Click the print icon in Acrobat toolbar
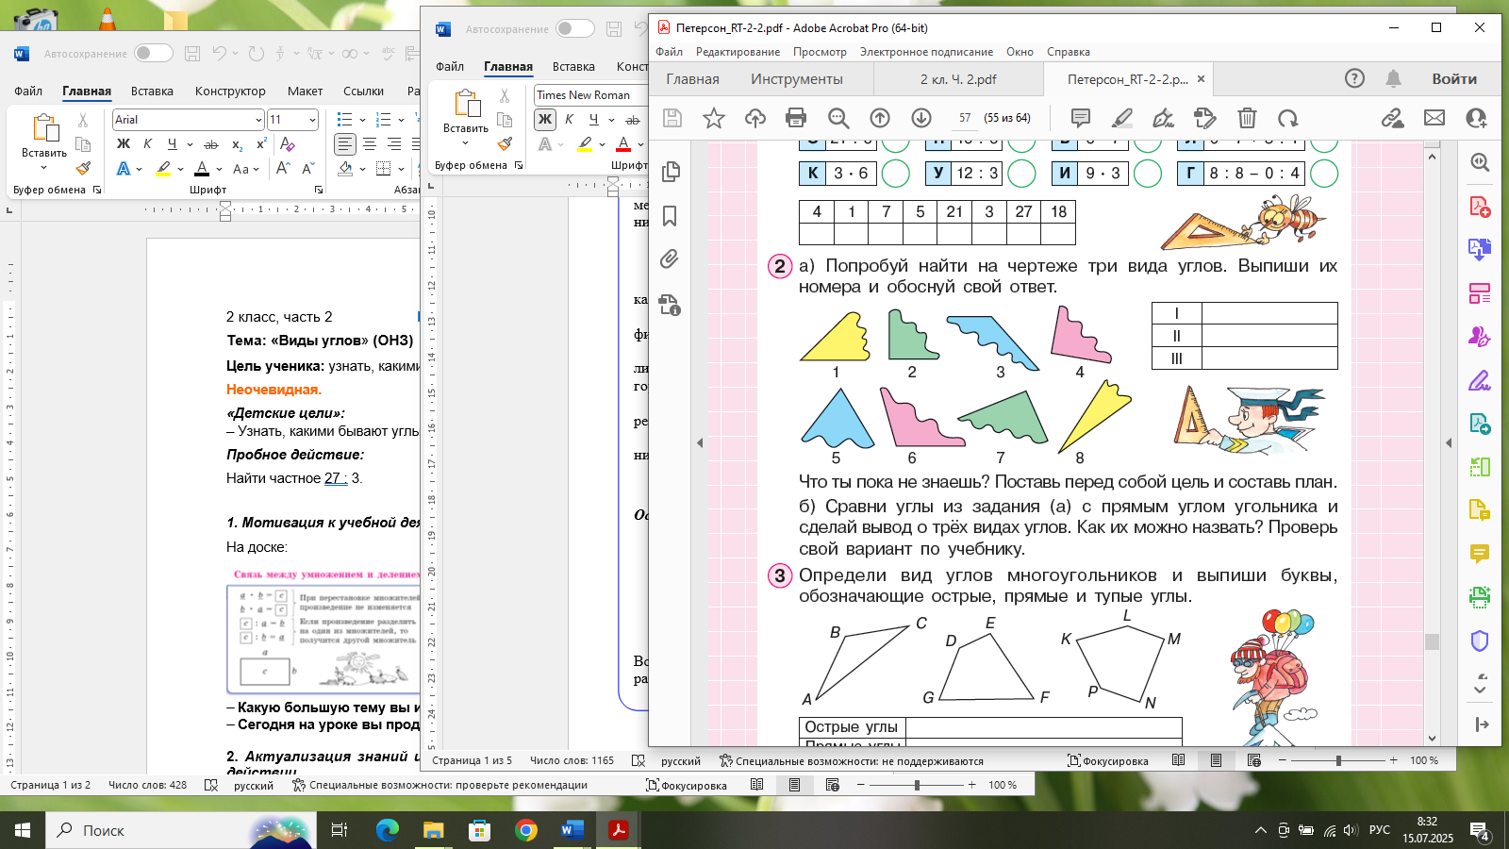This screenshot has height=849, width=1509. 796,118
